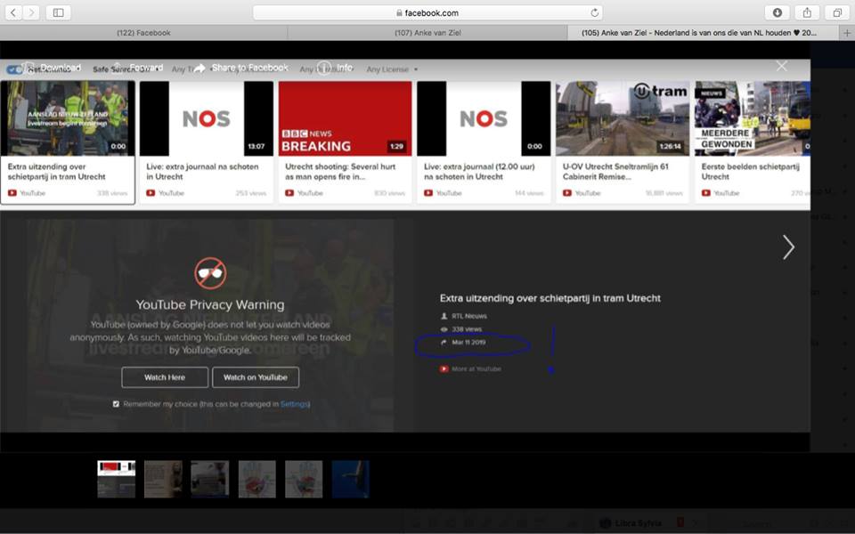Toggle the Safari sidebar button
The image size is (855, 534).
coord(59,12)
